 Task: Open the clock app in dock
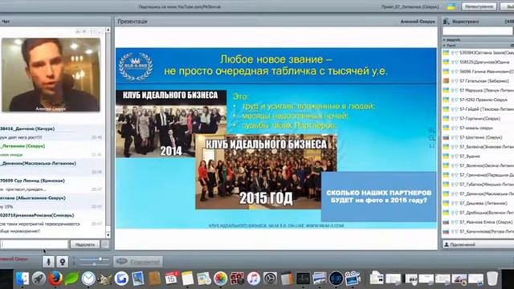[88, 279]
